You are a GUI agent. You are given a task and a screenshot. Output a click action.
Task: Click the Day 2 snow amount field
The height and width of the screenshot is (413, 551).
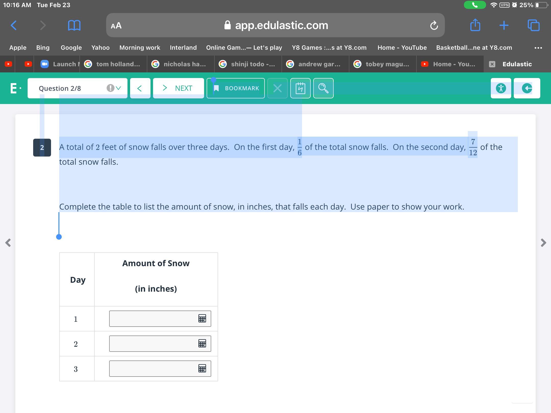pos(153,343)
